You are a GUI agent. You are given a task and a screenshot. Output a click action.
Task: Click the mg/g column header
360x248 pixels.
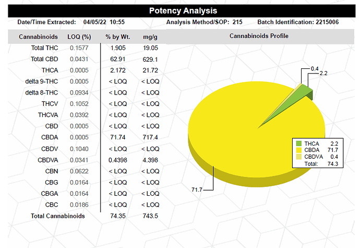coord(150,37)
